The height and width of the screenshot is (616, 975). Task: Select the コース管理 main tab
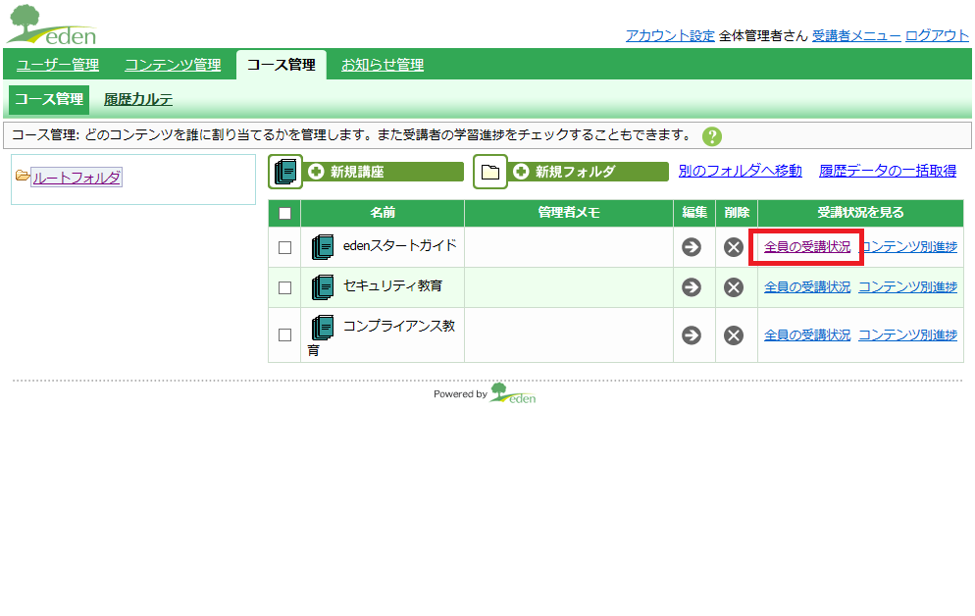click(x=282, y=65)
